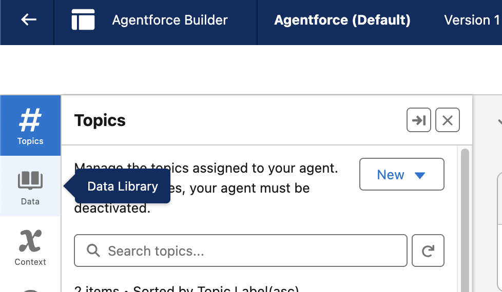Screen dimensions: 502x292
Task: Close the Topics panel
Action: tap(448, 120)
